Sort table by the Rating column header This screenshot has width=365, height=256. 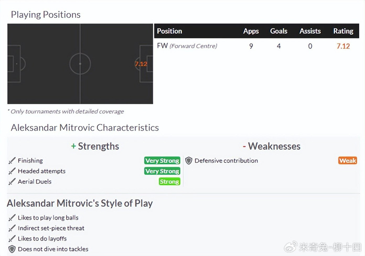(x=343, y=31)
